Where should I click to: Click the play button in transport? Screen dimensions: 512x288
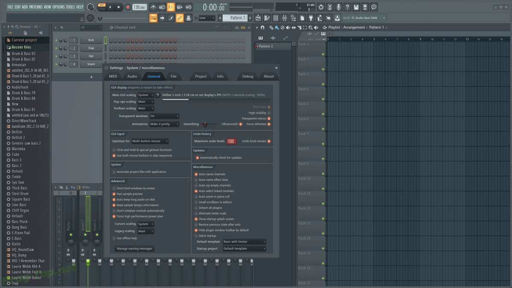click(x=110, y=7)
